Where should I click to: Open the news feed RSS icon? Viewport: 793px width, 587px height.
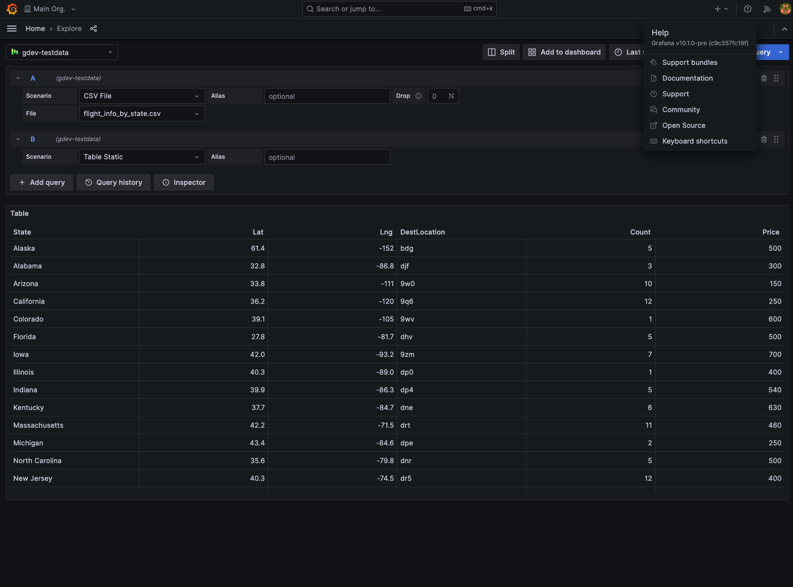coord(767,8)
